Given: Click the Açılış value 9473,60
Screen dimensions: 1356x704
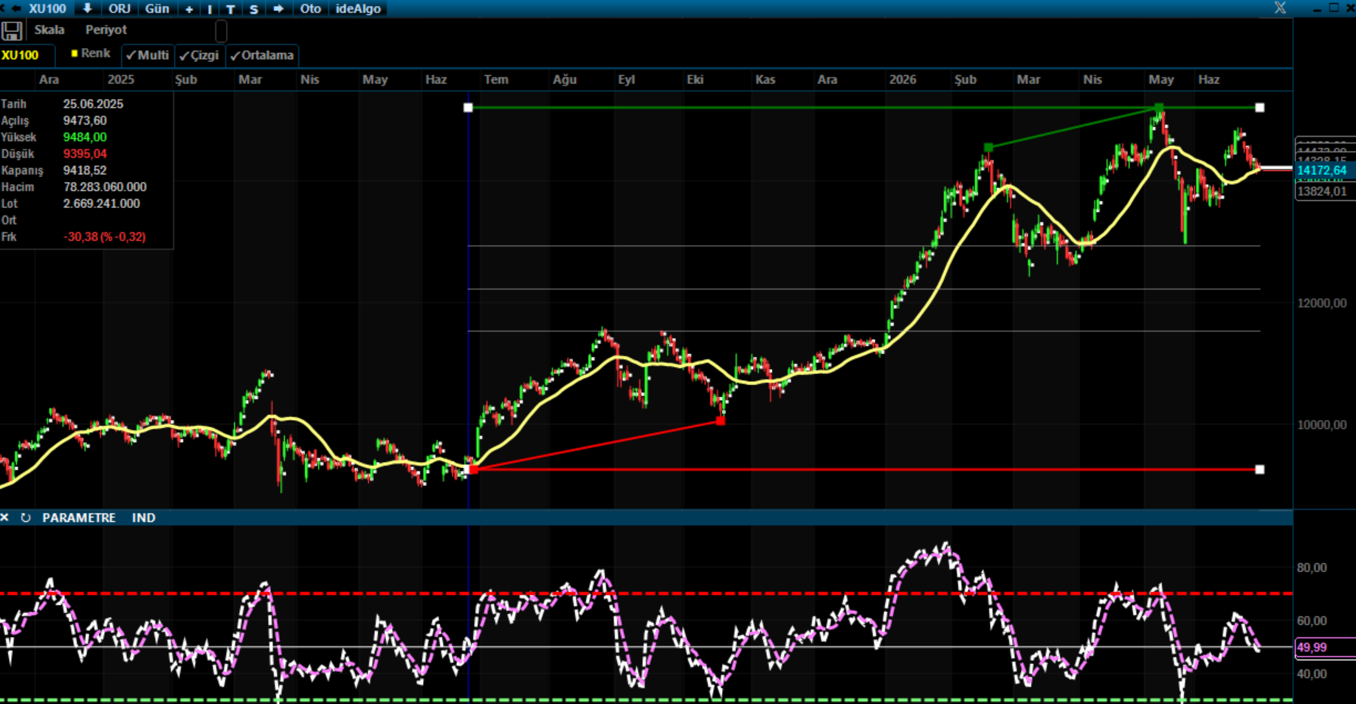Looking at the screenshot, I should coord(85,120).
